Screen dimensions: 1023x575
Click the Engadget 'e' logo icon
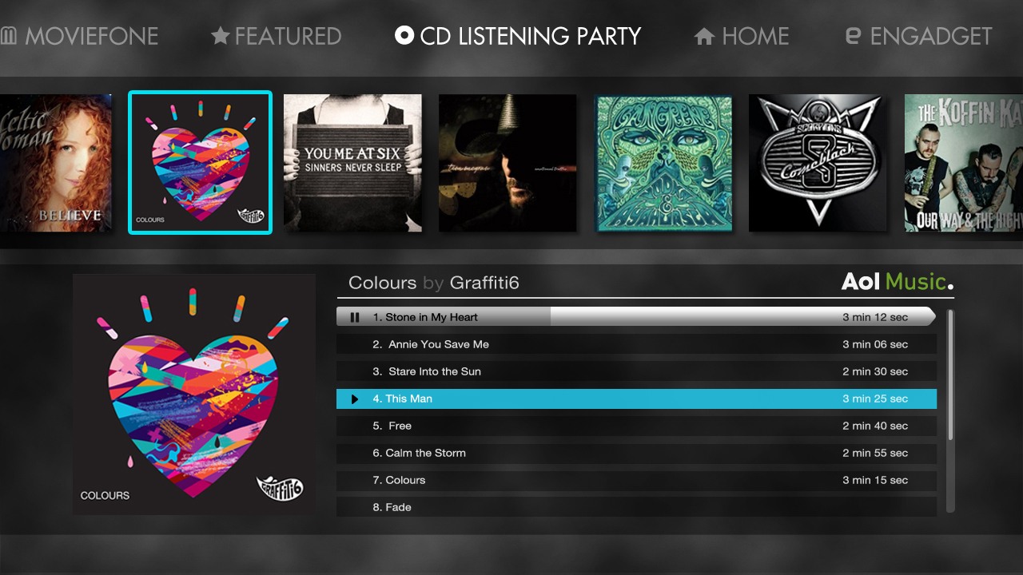tap(853, 36)
